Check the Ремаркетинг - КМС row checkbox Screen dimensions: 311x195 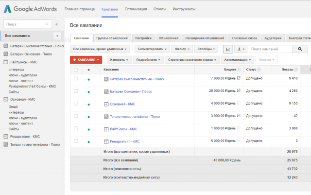[x=76, y=141]
